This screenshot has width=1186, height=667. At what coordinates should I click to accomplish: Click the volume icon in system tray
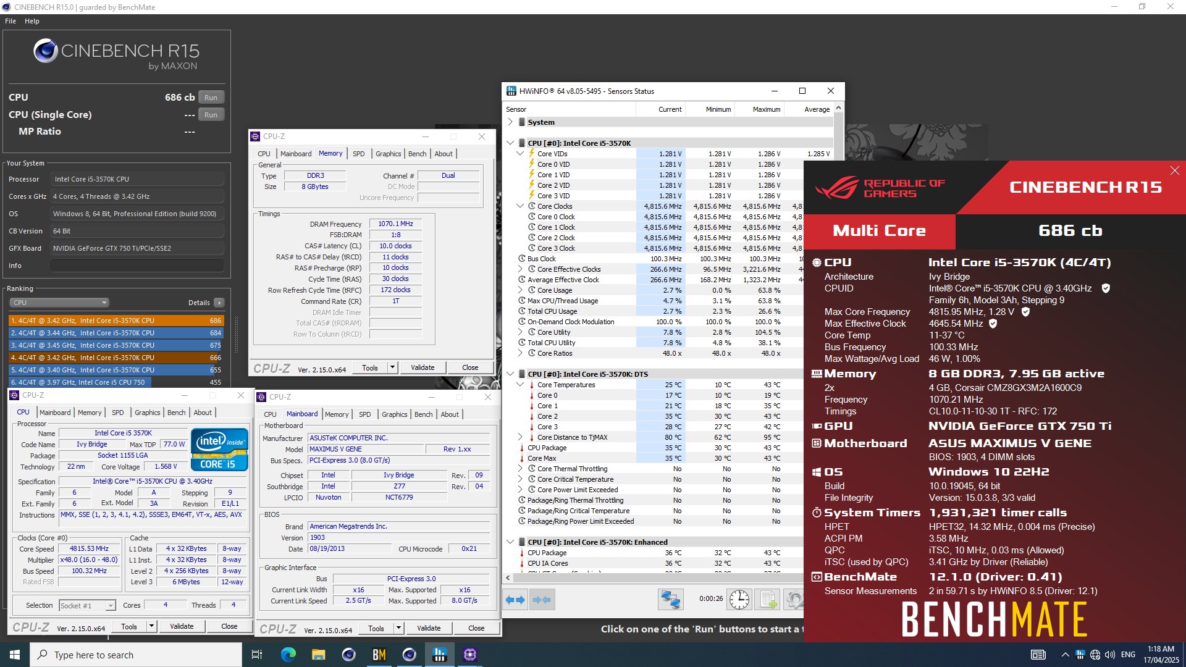[1110, 655]
